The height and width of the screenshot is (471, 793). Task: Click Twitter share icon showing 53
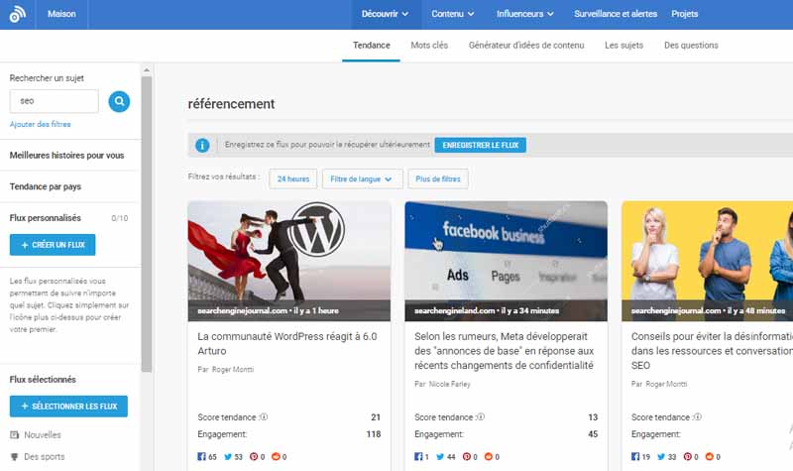click(228, 456)
